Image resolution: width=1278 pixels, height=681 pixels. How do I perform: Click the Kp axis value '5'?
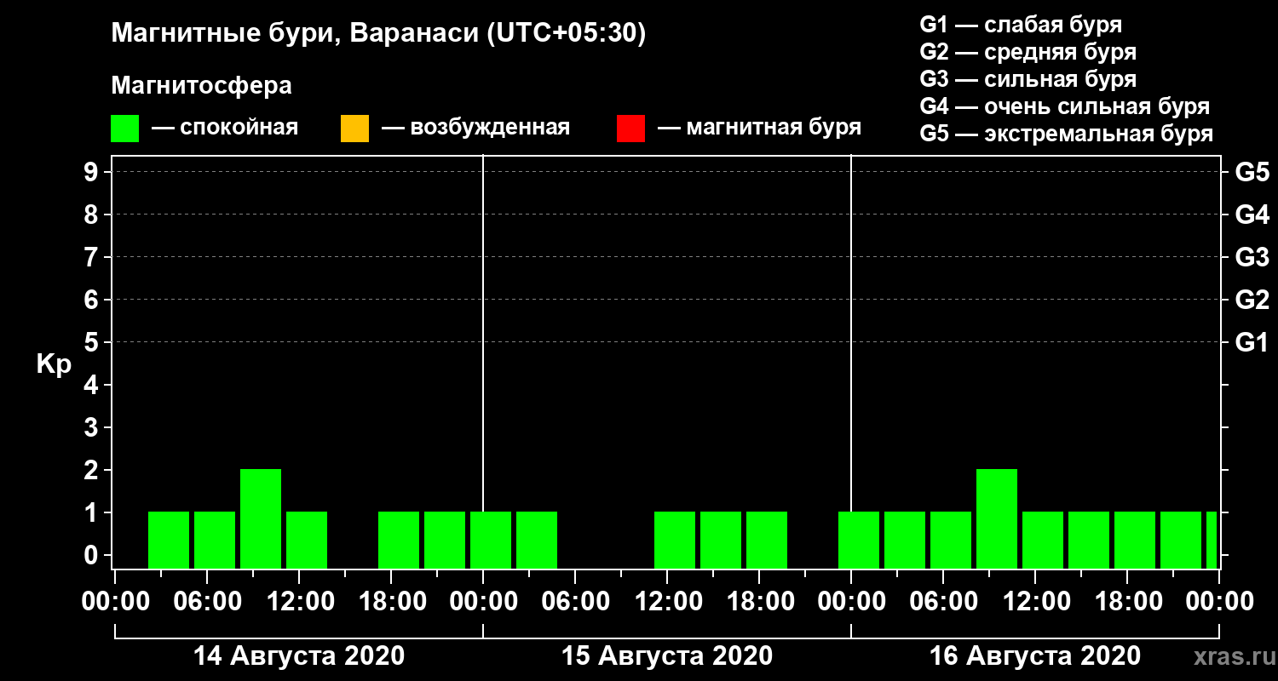(93, 342)
